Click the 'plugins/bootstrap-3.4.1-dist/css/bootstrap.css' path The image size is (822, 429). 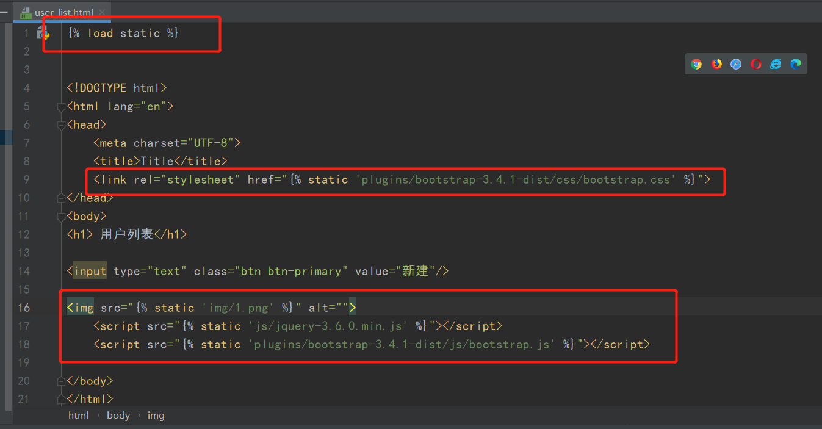click(516, 179)
